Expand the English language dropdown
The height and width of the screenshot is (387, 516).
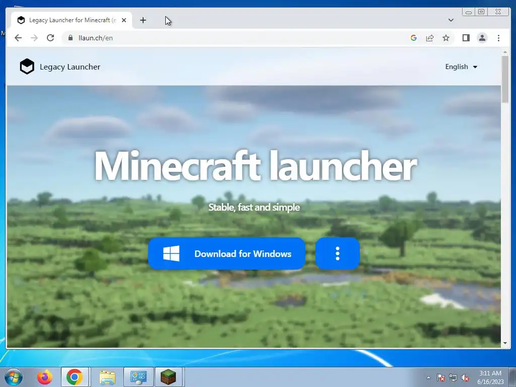(461, 67)
